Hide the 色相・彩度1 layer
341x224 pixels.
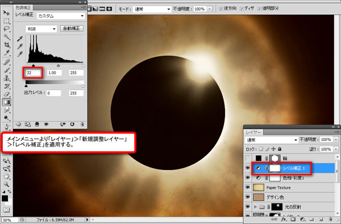[248, 178]
